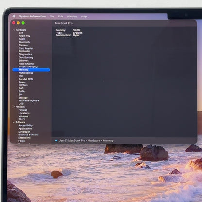The height and width of the screenshot is (202, 202).
Task: Select Graphics/Displays in the sidebar
Action: pos(29,67)
